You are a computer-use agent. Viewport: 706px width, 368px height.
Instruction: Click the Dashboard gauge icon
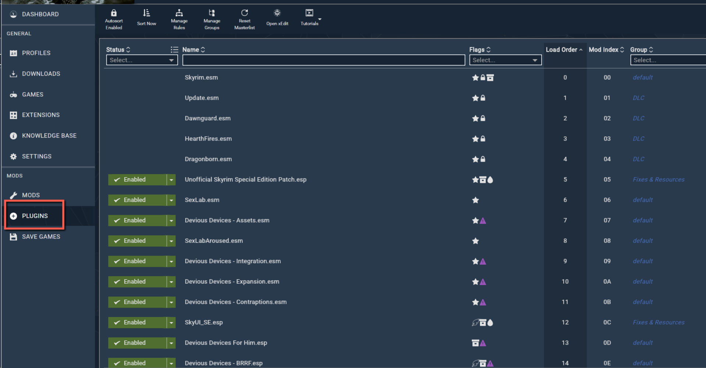(13, 14)
